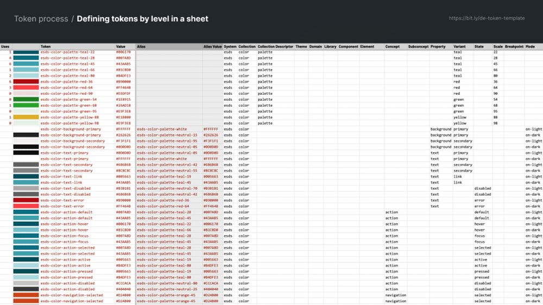Select Scale cell showing 22

(496, 52)
